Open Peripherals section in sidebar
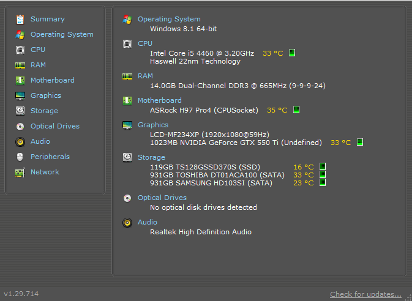The height and width of the screenshot is (301, 412). [50, 157]
